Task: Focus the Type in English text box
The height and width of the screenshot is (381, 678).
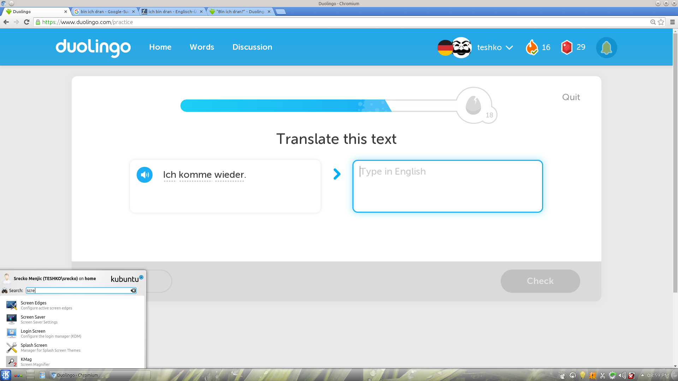Action: tap(447, 186)
